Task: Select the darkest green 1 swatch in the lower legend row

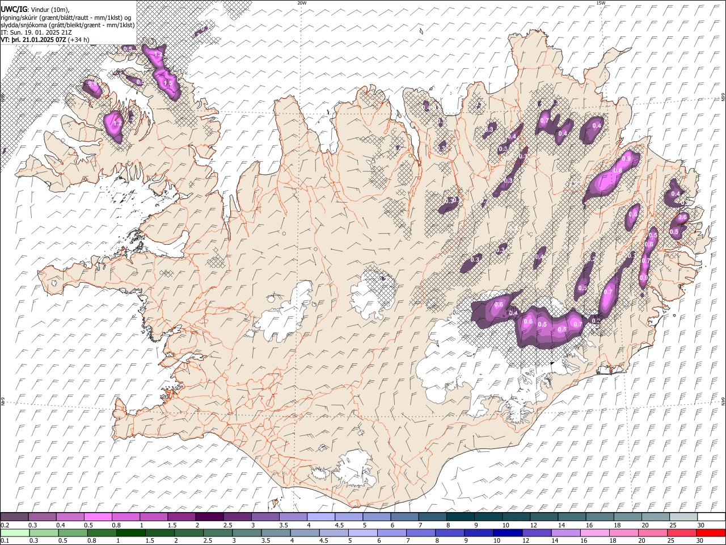Action: (131, 533)
